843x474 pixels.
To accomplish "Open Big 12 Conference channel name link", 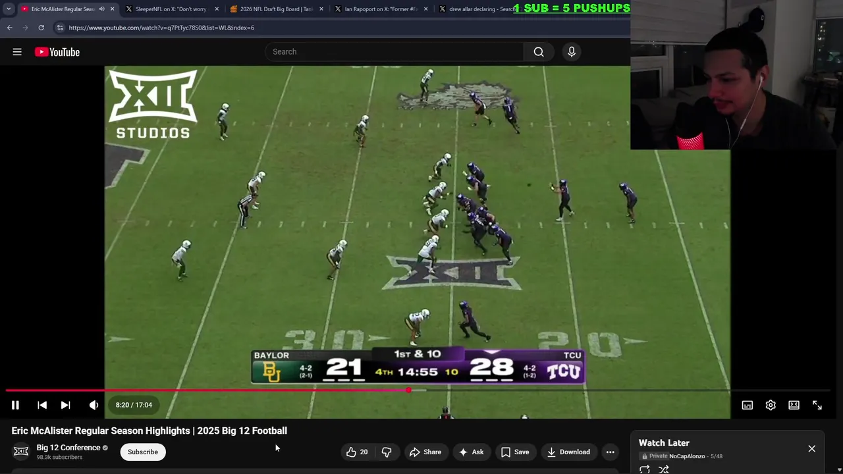I will click(x=68, y=448).
